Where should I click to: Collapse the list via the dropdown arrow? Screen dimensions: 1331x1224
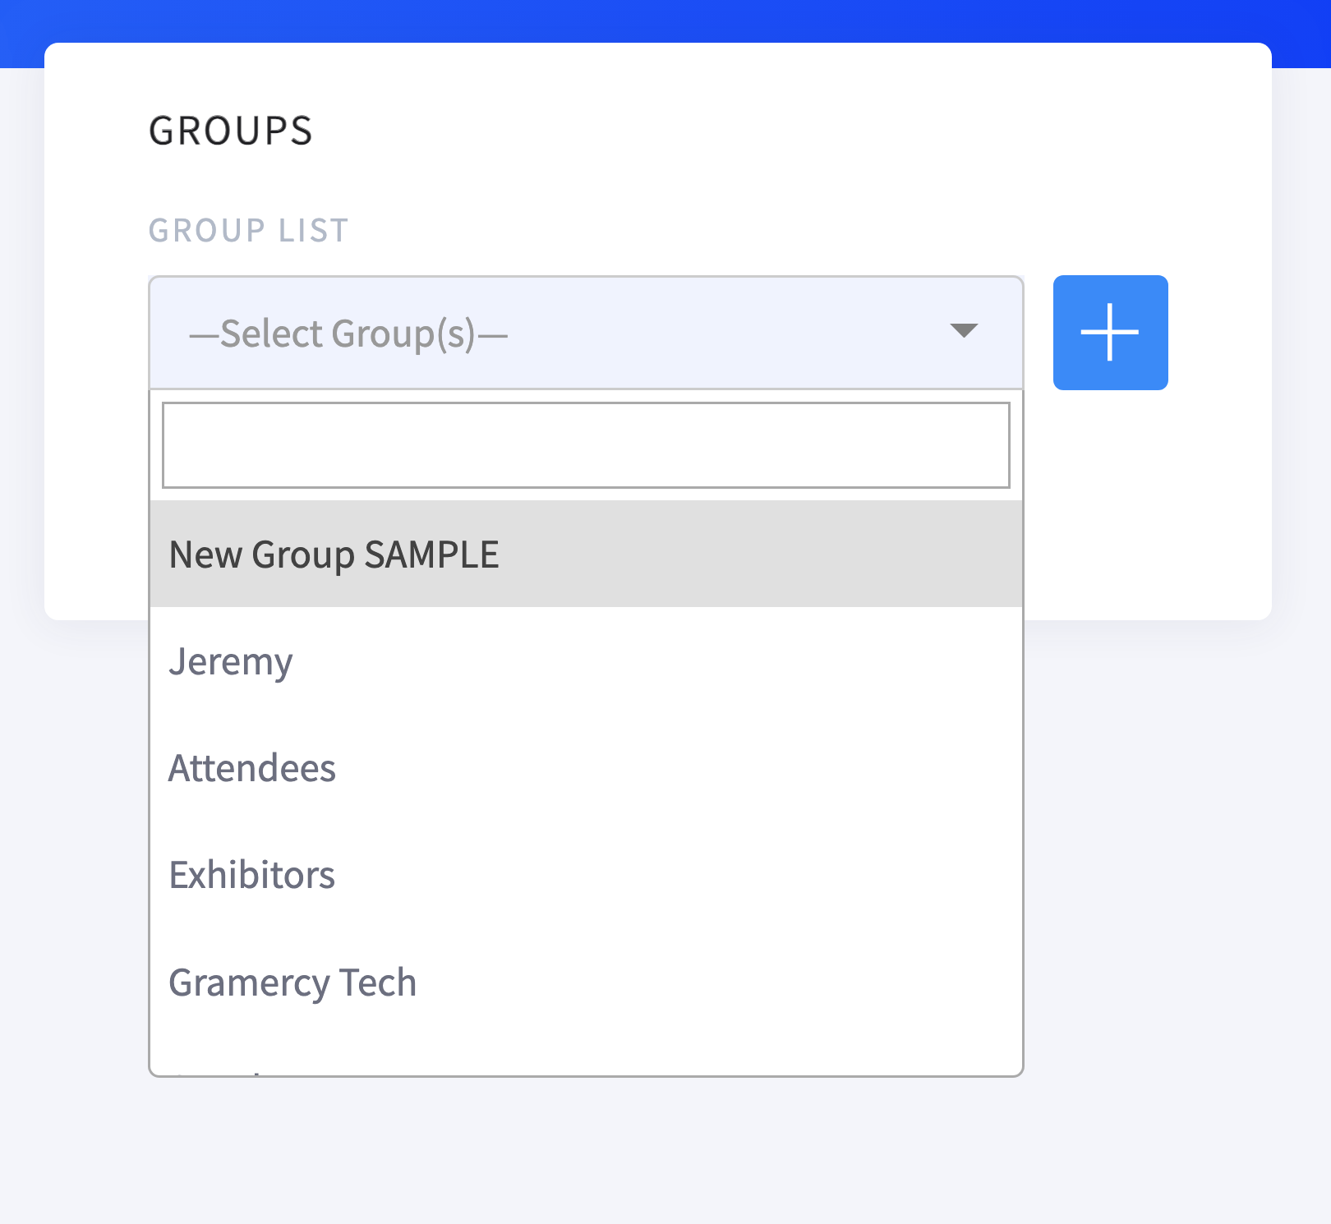[x=963, y=330]
